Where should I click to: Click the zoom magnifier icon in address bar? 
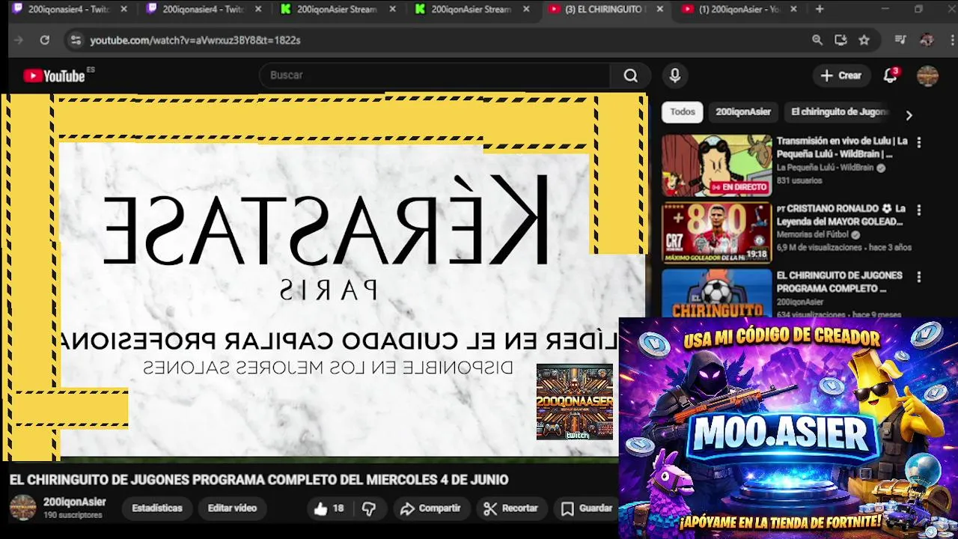click(817, 40)
